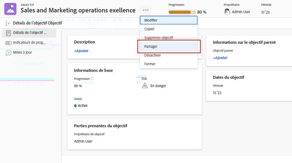
Task: Click the Détails de l'objectif Objectif heading
Action: tap(37, 23)
